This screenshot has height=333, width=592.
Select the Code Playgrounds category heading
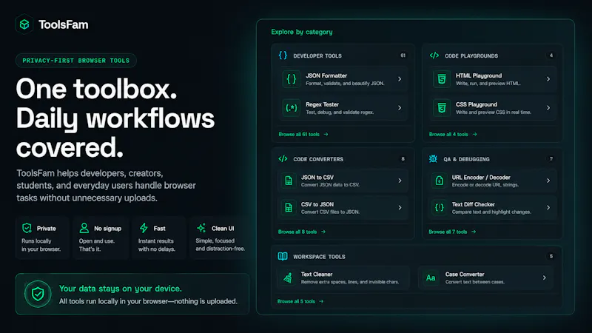click(471, 56)
